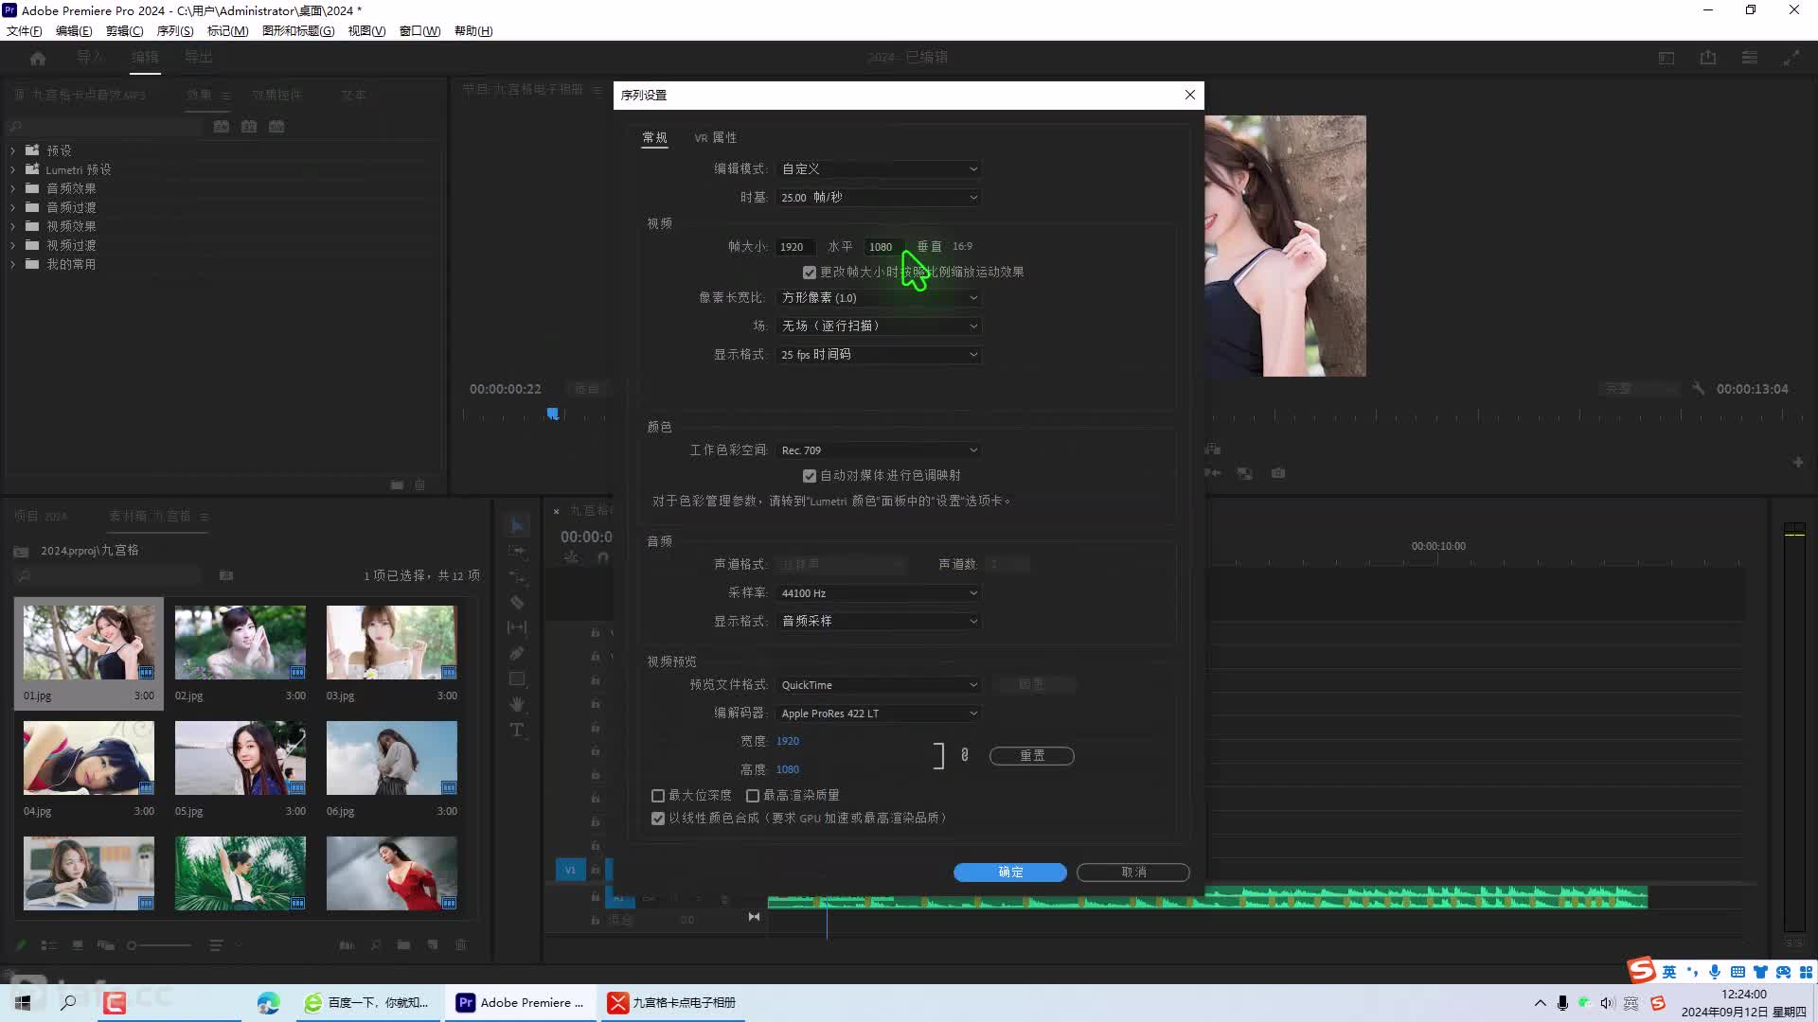Screen dimensions: 1818x1022
Task: Open Windows Start menu
Action: tap(23, 1002)
